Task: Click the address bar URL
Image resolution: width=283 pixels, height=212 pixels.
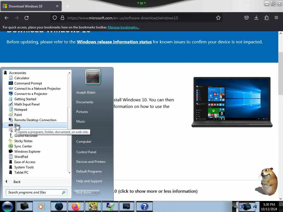Action: tap(122, 18)
